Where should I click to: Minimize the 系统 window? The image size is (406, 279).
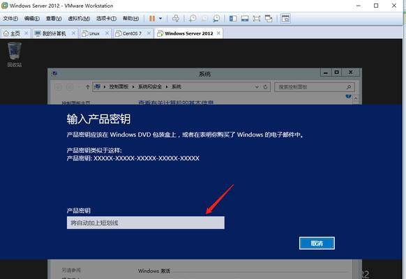pos(326,73)
